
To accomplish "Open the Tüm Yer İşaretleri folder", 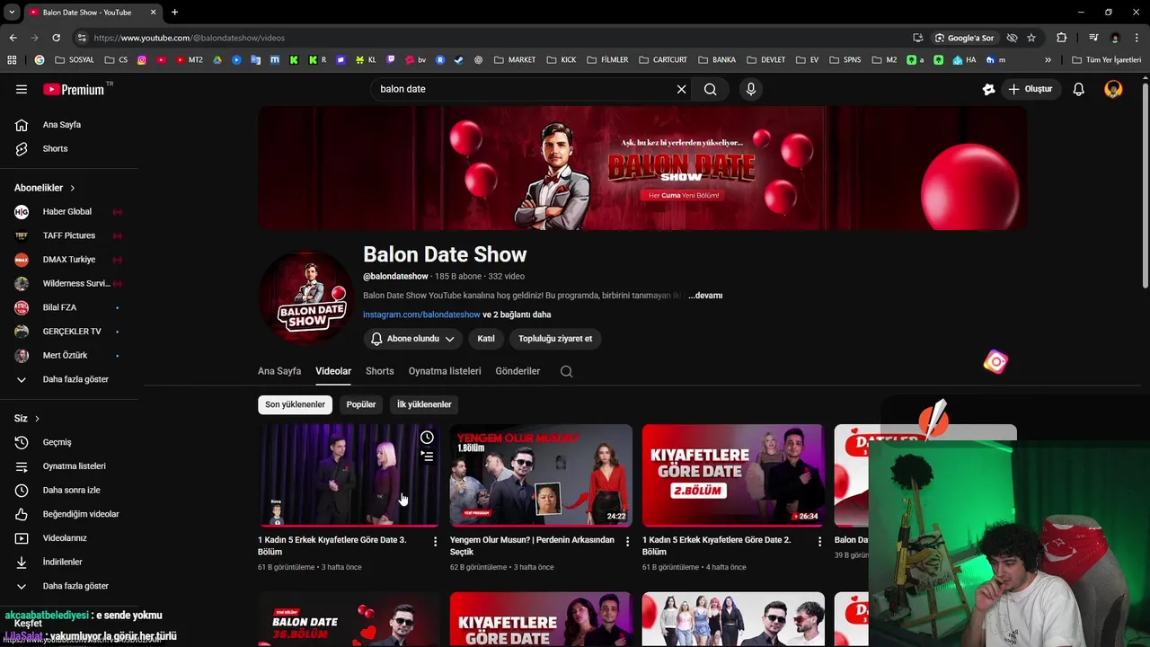I will [1106, 60].
